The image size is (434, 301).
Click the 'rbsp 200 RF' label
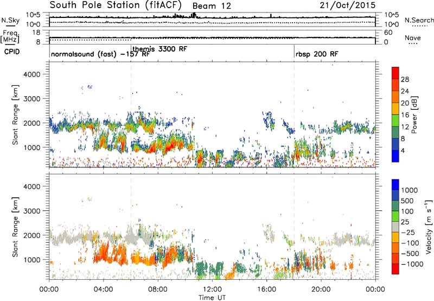click(x=317, y=54)
